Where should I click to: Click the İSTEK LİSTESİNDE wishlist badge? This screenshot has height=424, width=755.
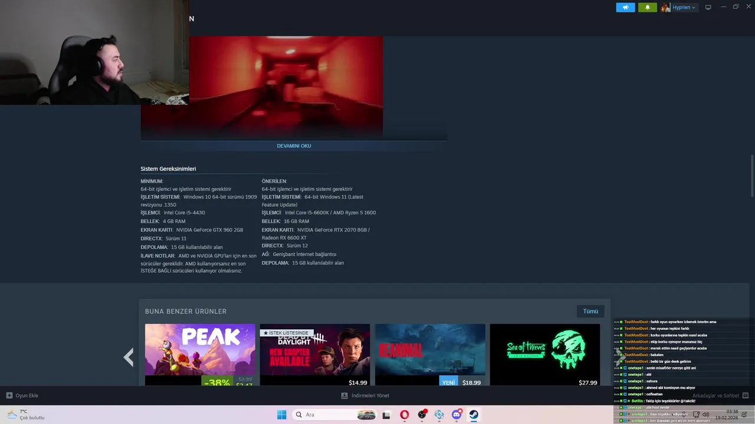[287, 333]
